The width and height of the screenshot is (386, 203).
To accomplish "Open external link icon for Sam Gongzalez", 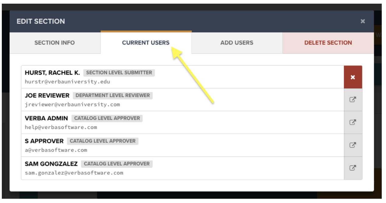I will pos(353,168).
